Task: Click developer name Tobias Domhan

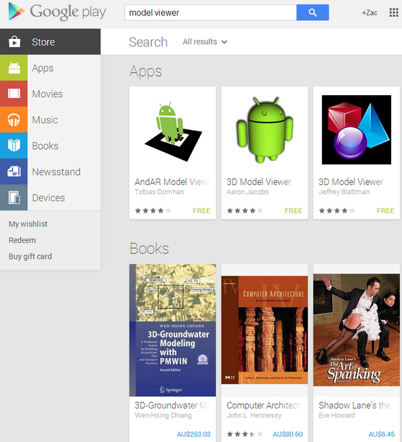Action: 159,192
